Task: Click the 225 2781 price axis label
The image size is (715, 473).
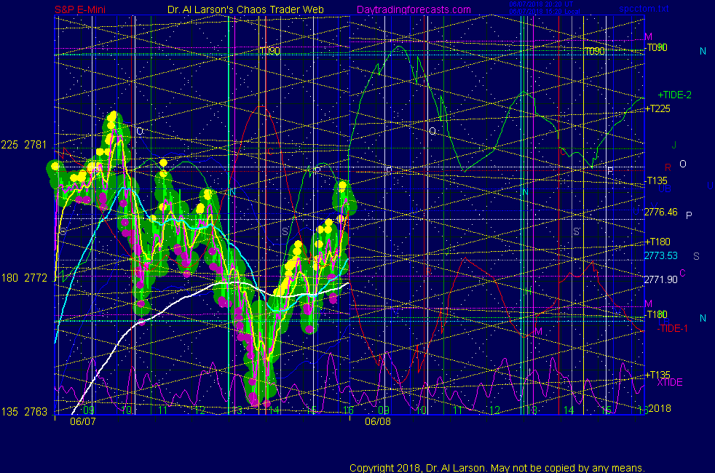Action: 24,145
